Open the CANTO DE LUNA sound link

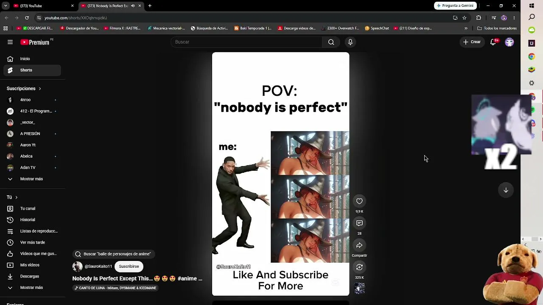tap(116, 288)
